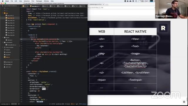This screenshot has height=106, width=188.
Task: Open package.json in tree view
Action: pos(9,62)
